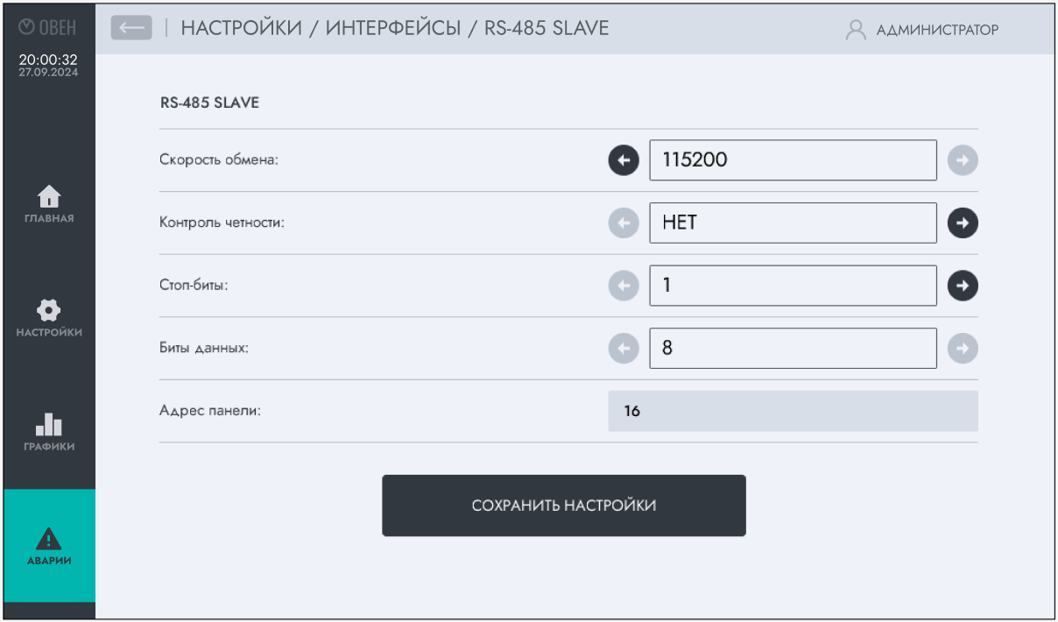The image size is (1058, 622).
Task: Open the Настройки gear section
Action: pos(49,318)
